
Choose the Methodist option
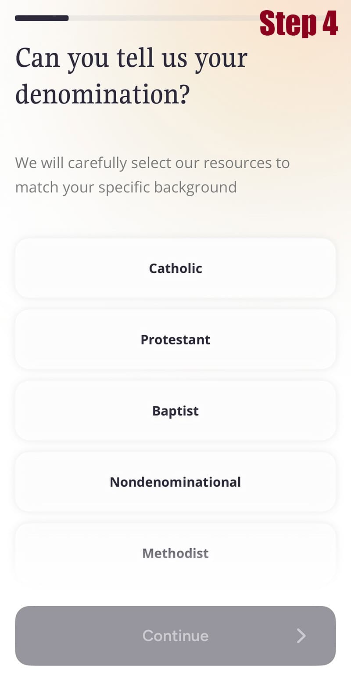coord(175,553)
